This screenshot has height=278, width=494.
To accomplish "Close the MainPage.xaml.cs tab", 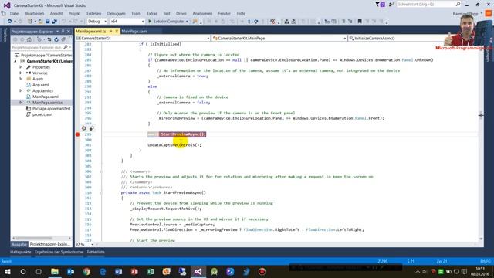I will 117,31.
